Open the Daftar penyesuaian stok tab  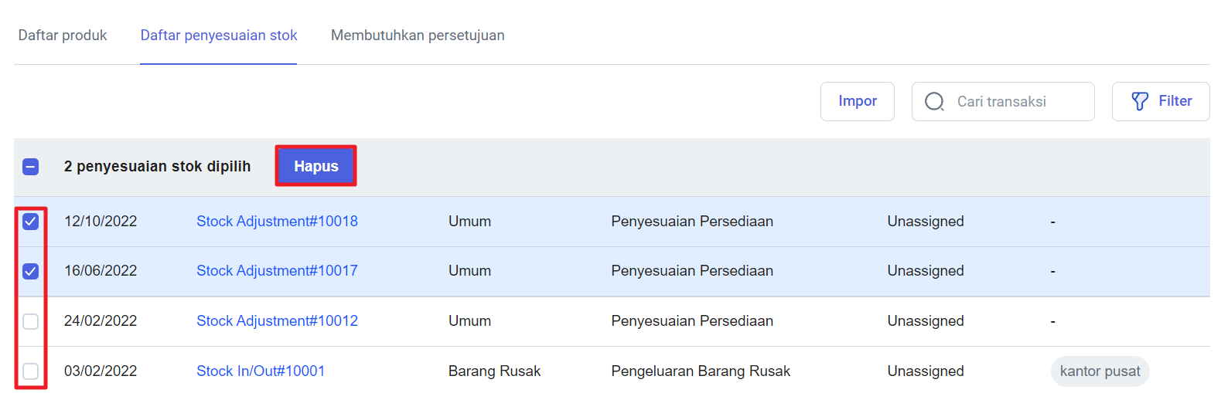(219, 36)
